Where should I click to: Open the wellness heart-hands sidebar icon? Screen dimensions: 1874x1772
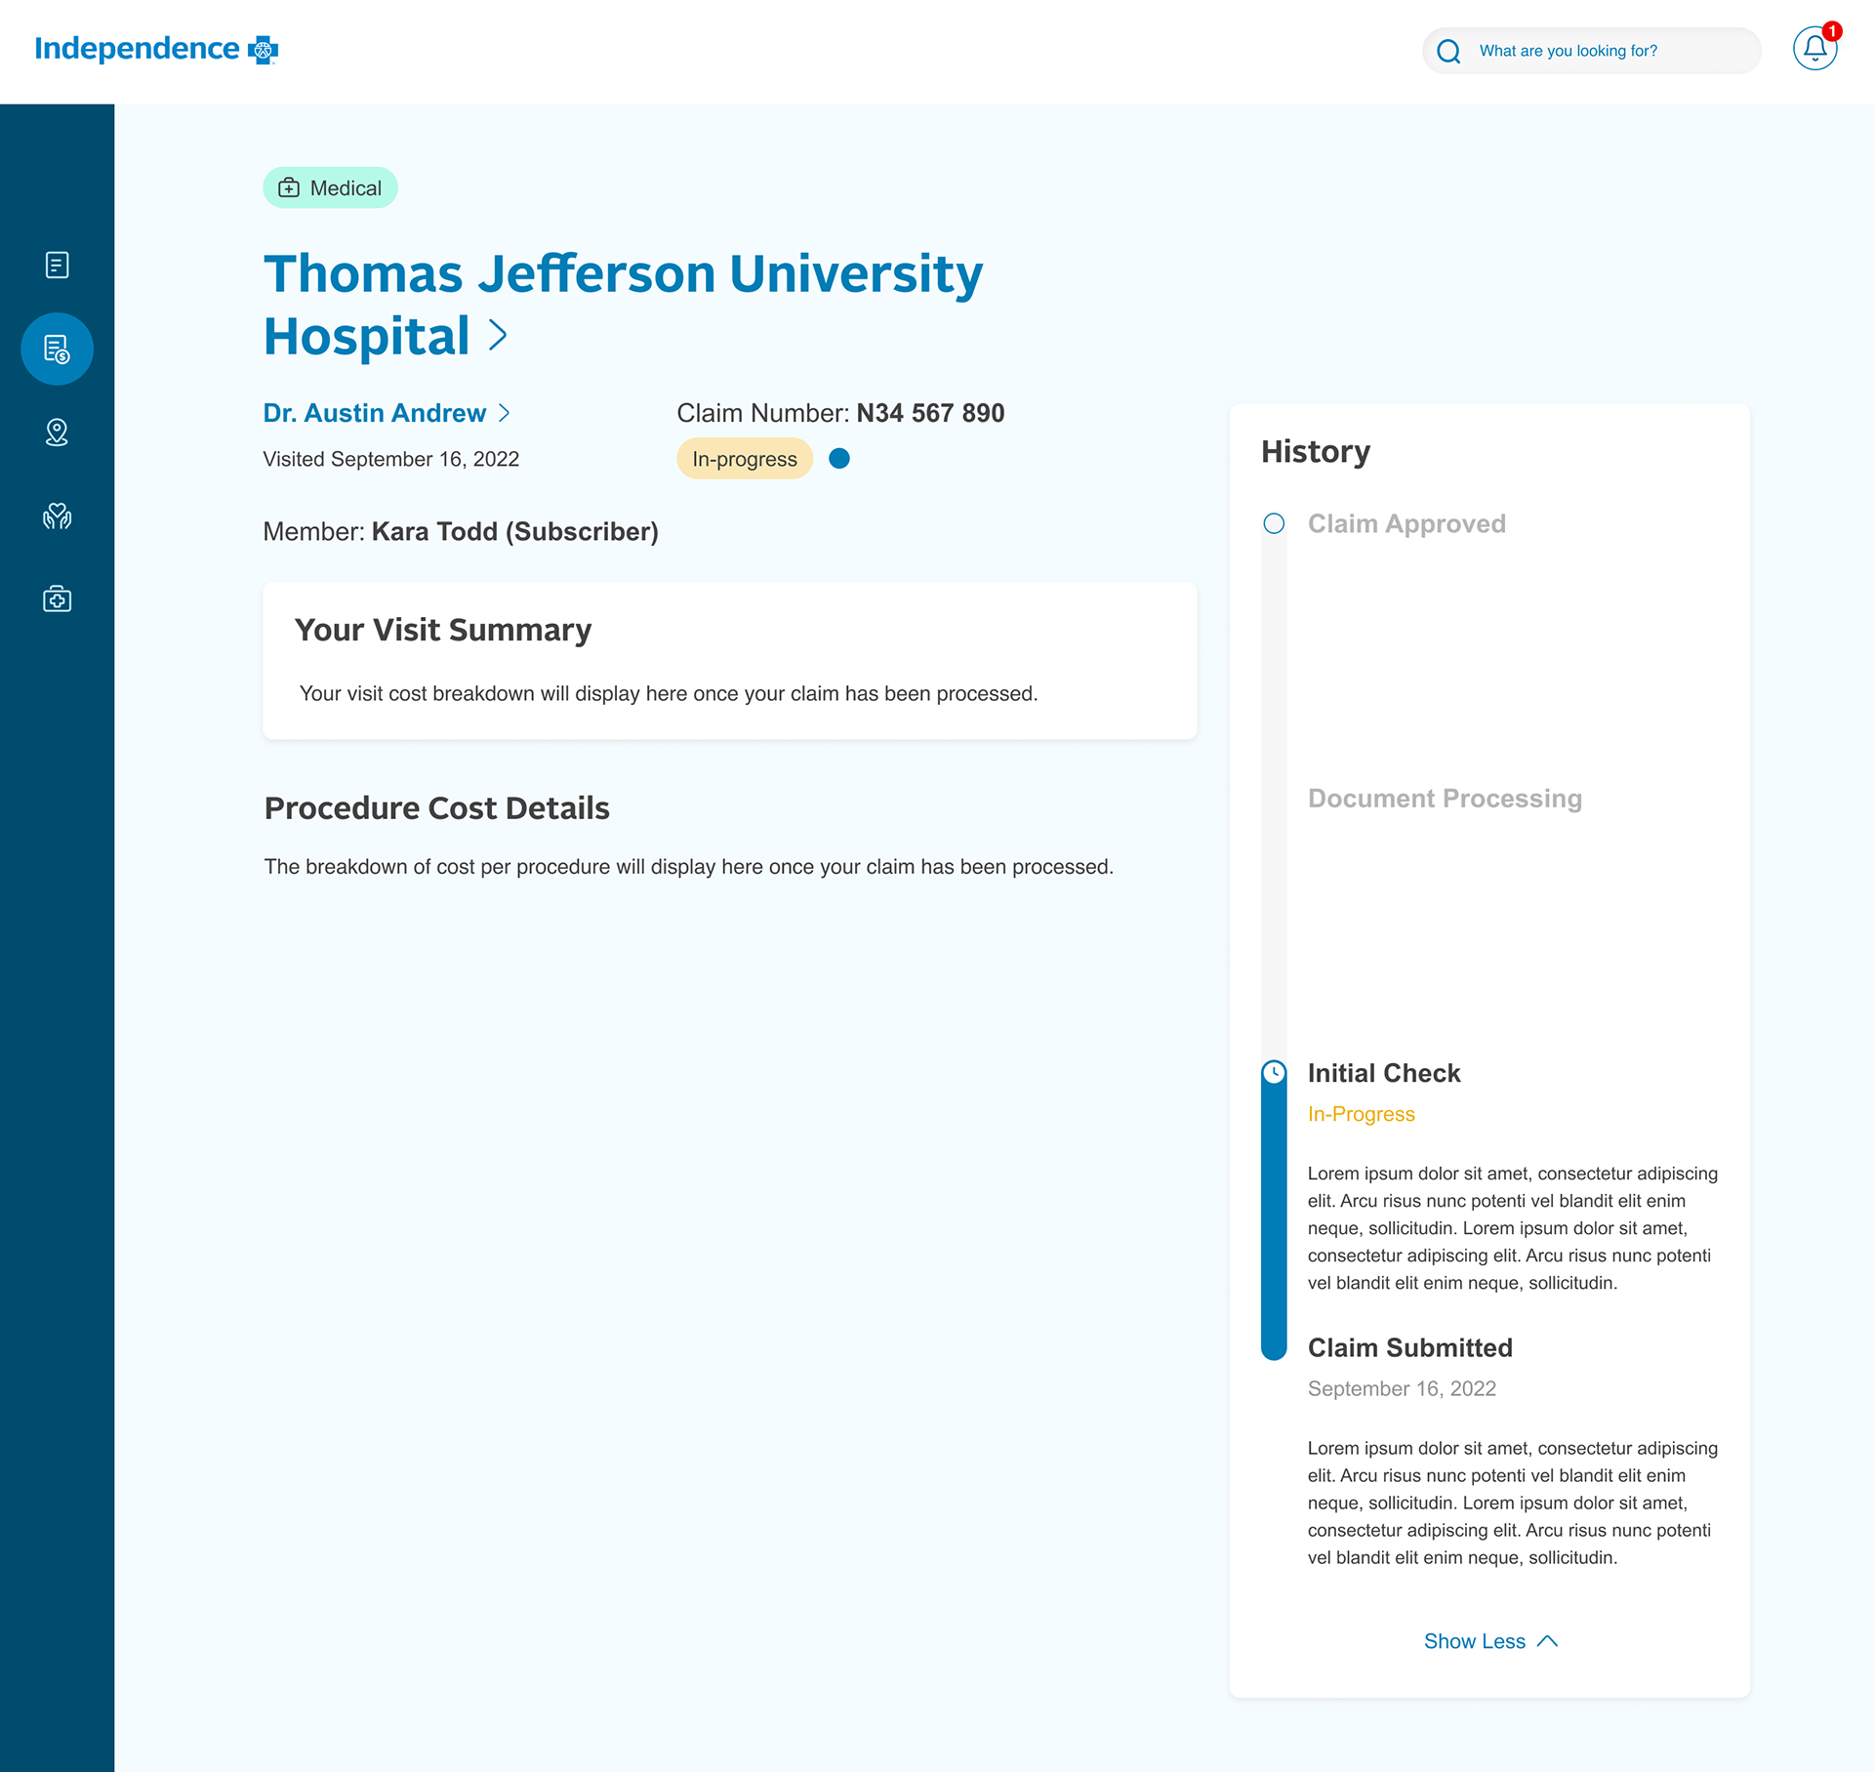pyautogui.click(x=58, y=515)
